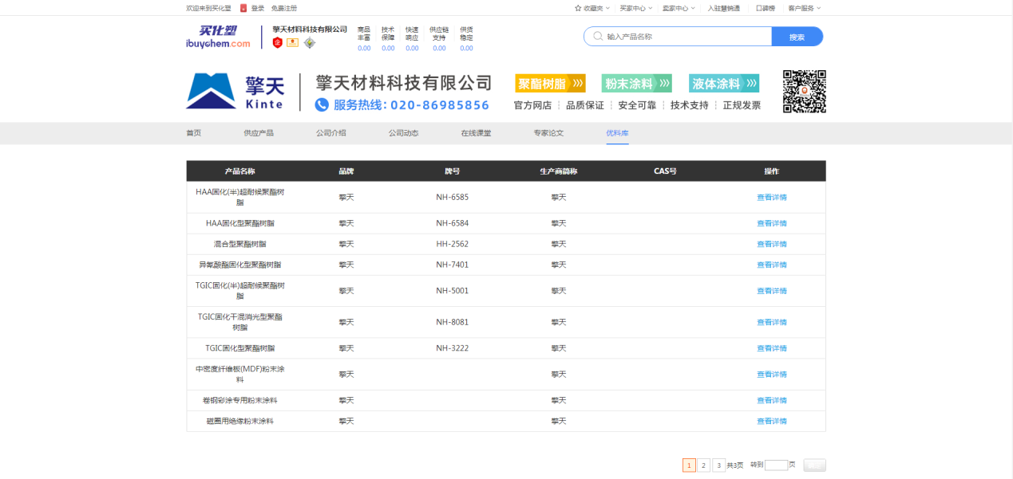View details for 卷钢彩涂专用粉末涂料
This screenshot has width=1013, height=479.
[772, 400]
